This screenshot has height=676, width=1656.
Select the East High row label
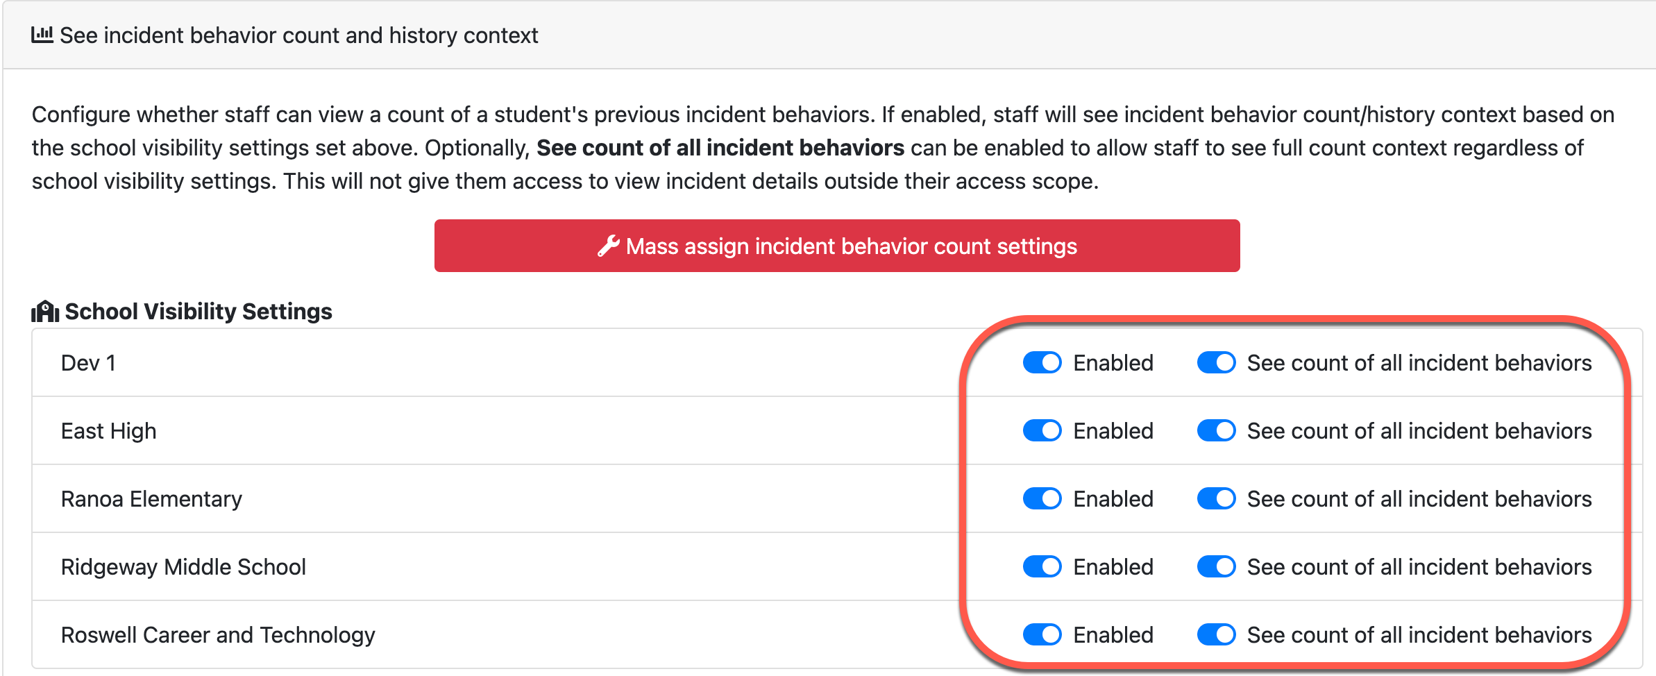point(108,431)
